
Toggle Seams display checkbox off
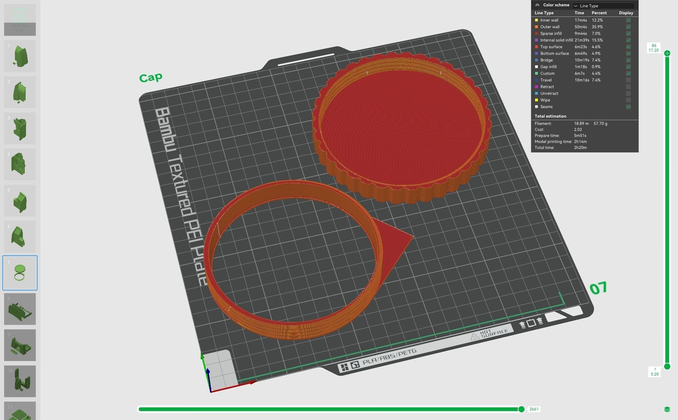pos(628,107)
